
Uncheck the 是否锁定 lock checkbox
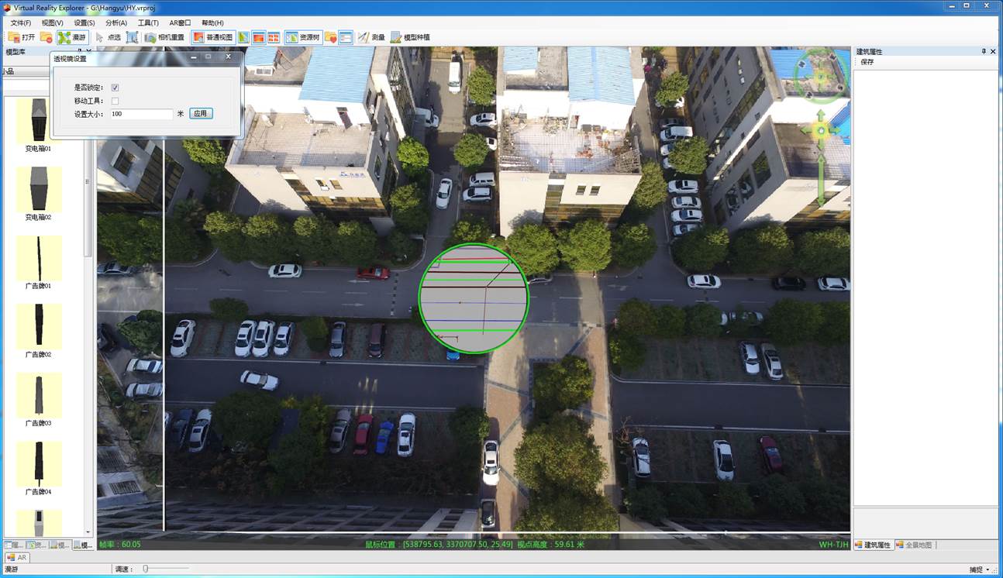(x=115, y=88)
